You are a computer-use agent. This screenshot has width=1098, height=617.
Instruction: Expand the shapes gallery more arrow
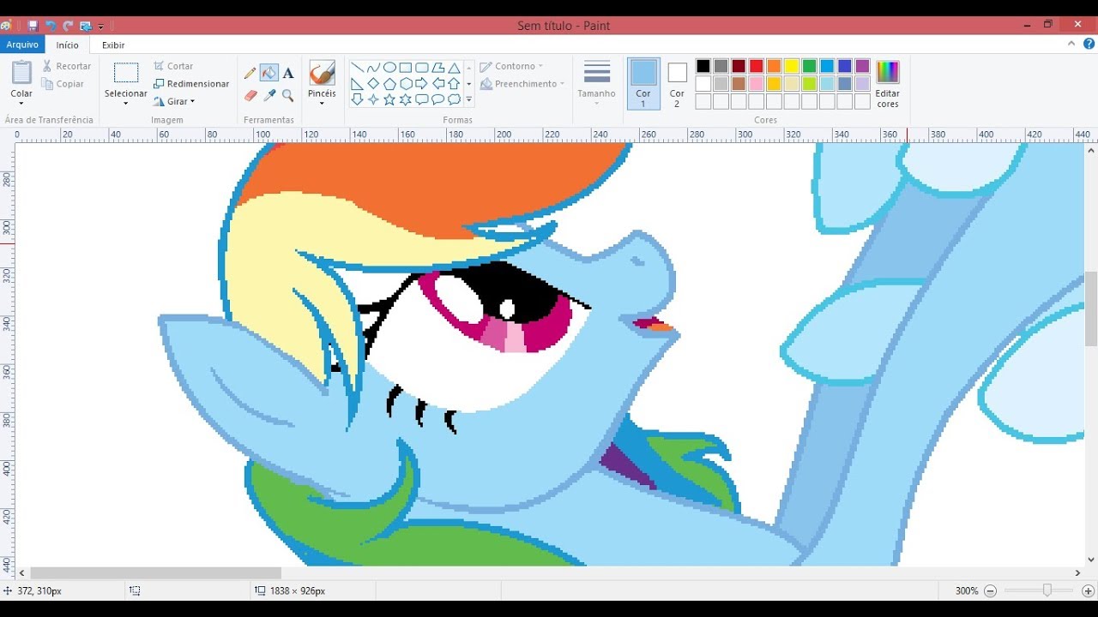469,100
